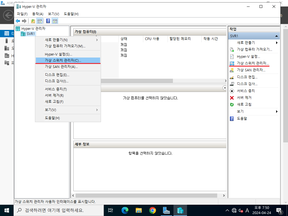Click the 가상 스위치 관리자 icon in actions pane

tap(232, 63)
